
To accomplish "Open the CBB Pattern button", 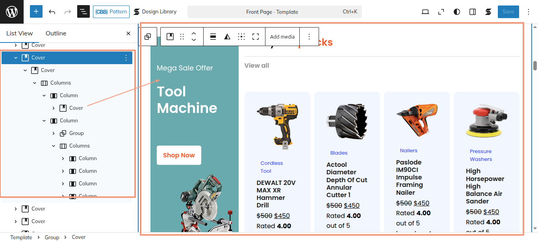I will (x=111, y=12).
